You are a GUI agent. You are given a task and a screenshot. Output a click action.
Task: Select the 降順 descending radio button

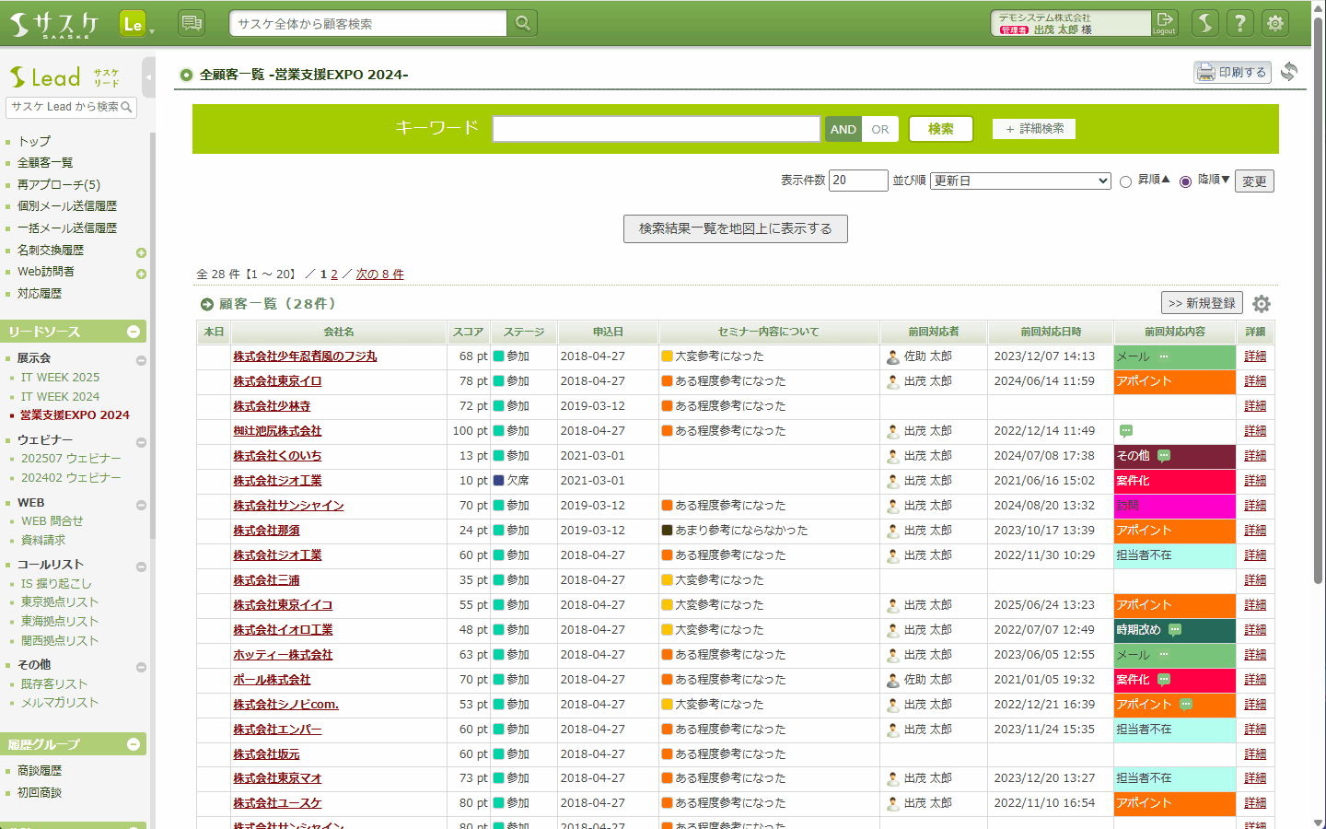[1185, 181]
